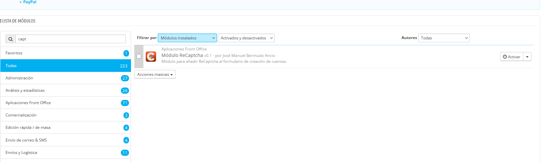Click the Comercialización count badge 3
Viewport: 541px width, 162px height.
pyautogui.click(x=126, y=115)
